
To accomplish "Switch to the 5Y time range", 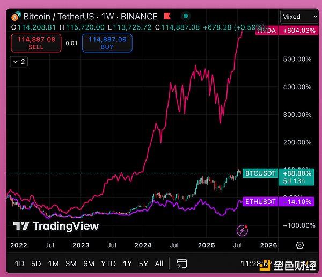I will [143, 264].
